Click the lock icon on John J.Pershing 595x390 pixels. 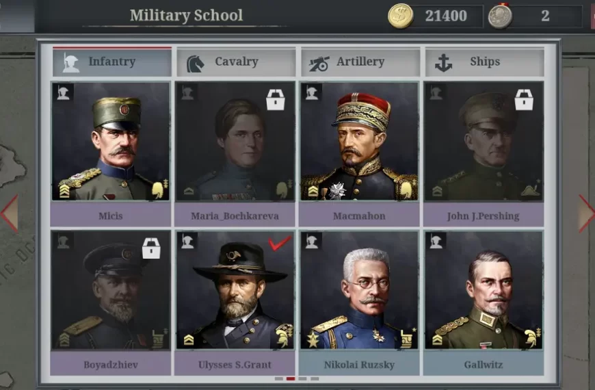pyautogui.click(x=524, y=100)
